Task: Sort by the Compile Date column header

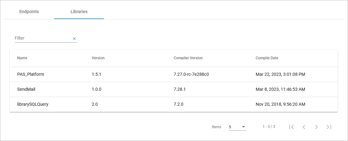Action: [267, 58]
